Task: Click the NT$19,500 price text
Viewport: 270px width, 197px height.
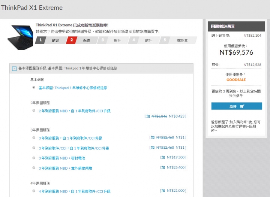Action: tap(175, 157)
